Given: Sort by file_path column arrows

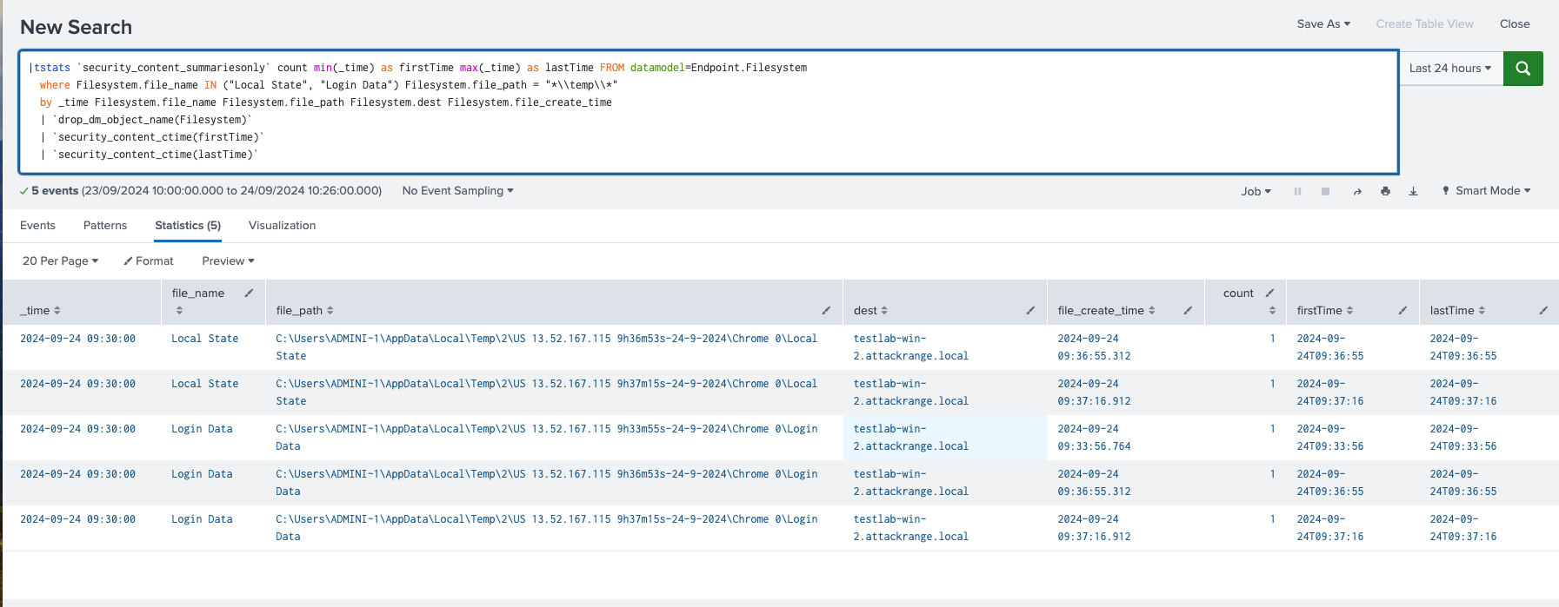Looking at the screenshot, I should (330, 310).
